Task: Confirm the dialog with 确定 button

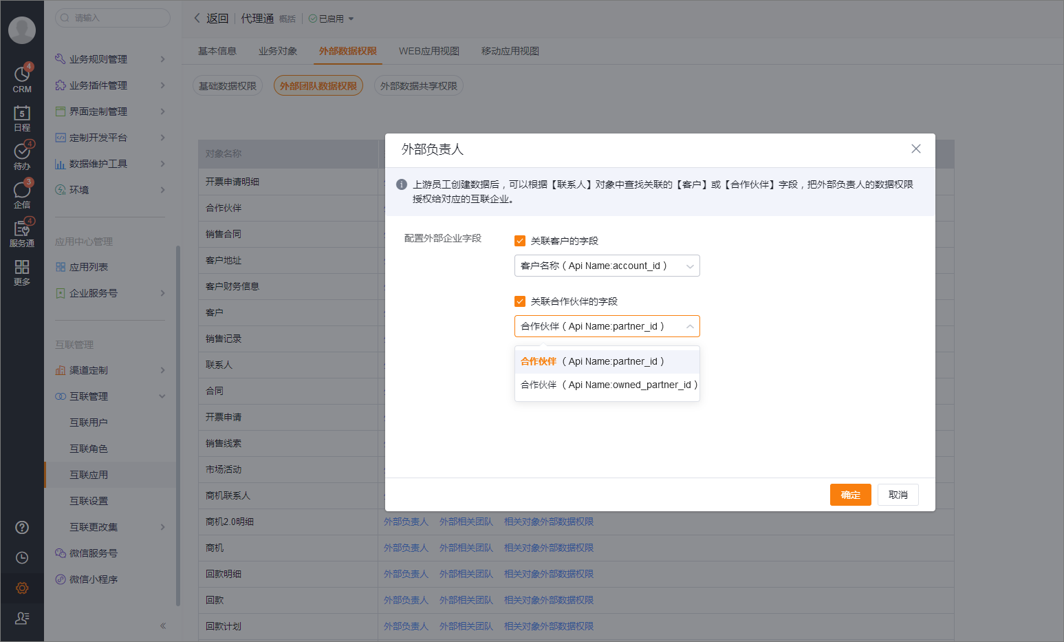Action: tap(850, 494)
